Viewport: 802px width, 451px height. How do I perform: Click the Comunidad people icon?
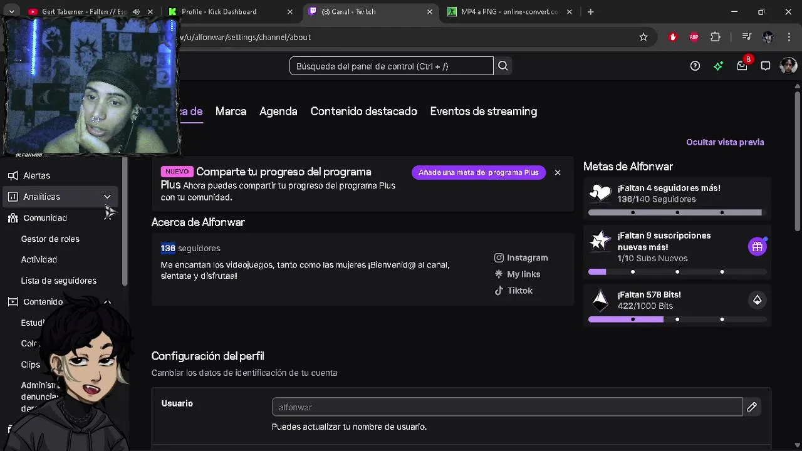click(13, 218)
